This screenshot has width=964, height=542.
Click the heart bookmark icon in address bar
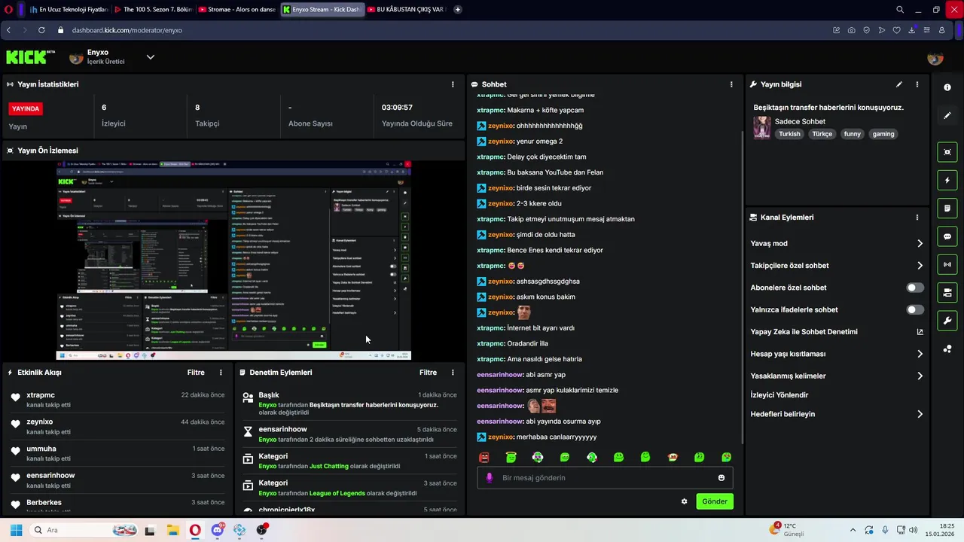[x=896, y=30]
